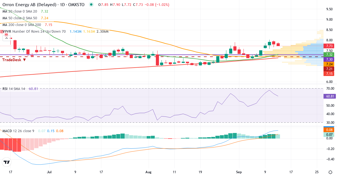
Task: Click the RSI legend value 60.81
Action: click(34, 89)
